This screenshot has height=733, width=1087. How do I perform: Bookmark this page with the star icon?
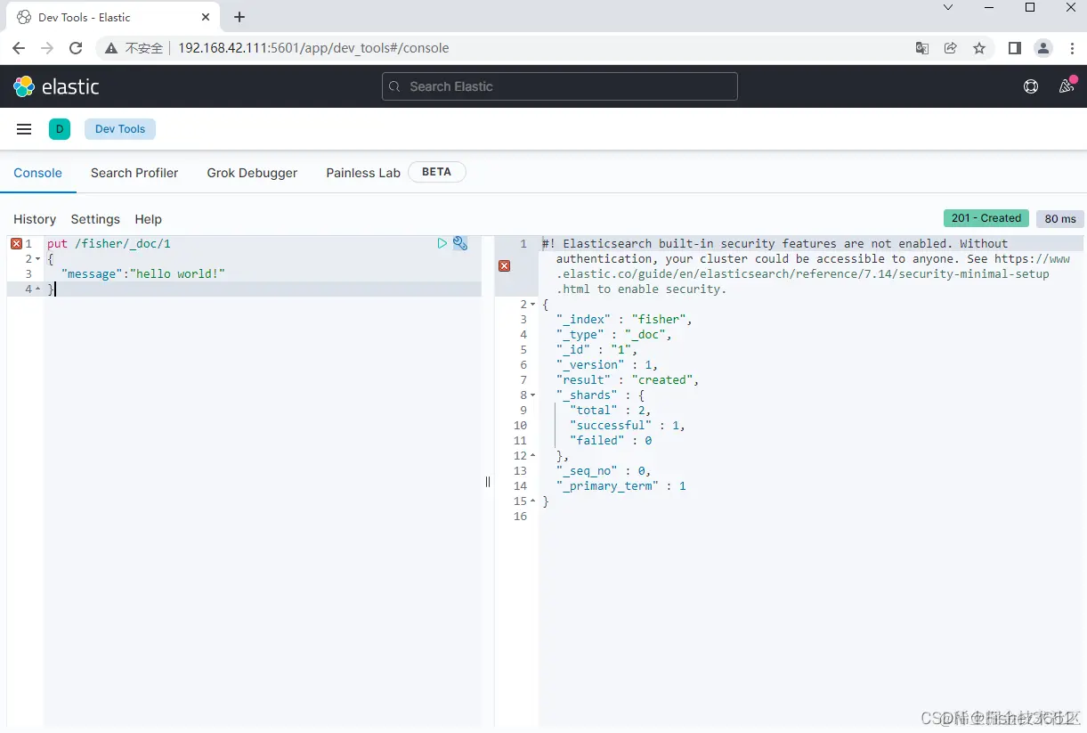click(979, 48)
